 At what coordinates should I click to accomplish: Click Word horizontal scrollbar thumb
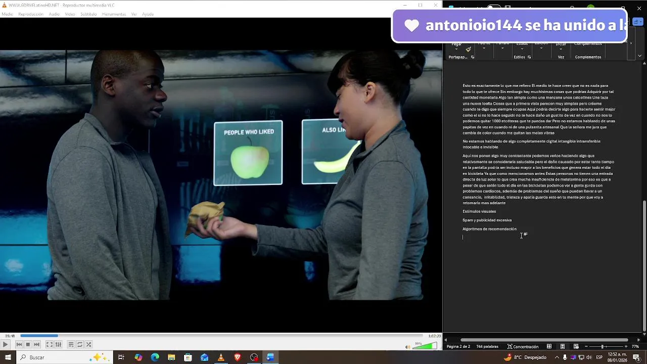(x=544, y=340)
